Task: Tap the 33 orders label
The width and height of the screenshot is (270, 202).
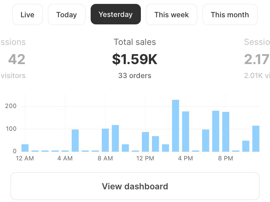Action: click(135, 76)
